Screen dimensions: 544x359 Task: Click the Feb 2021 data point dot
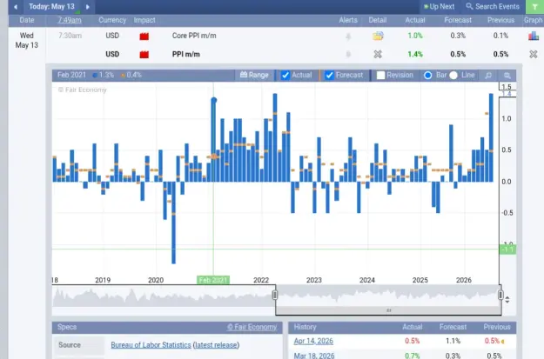point(214,101)
